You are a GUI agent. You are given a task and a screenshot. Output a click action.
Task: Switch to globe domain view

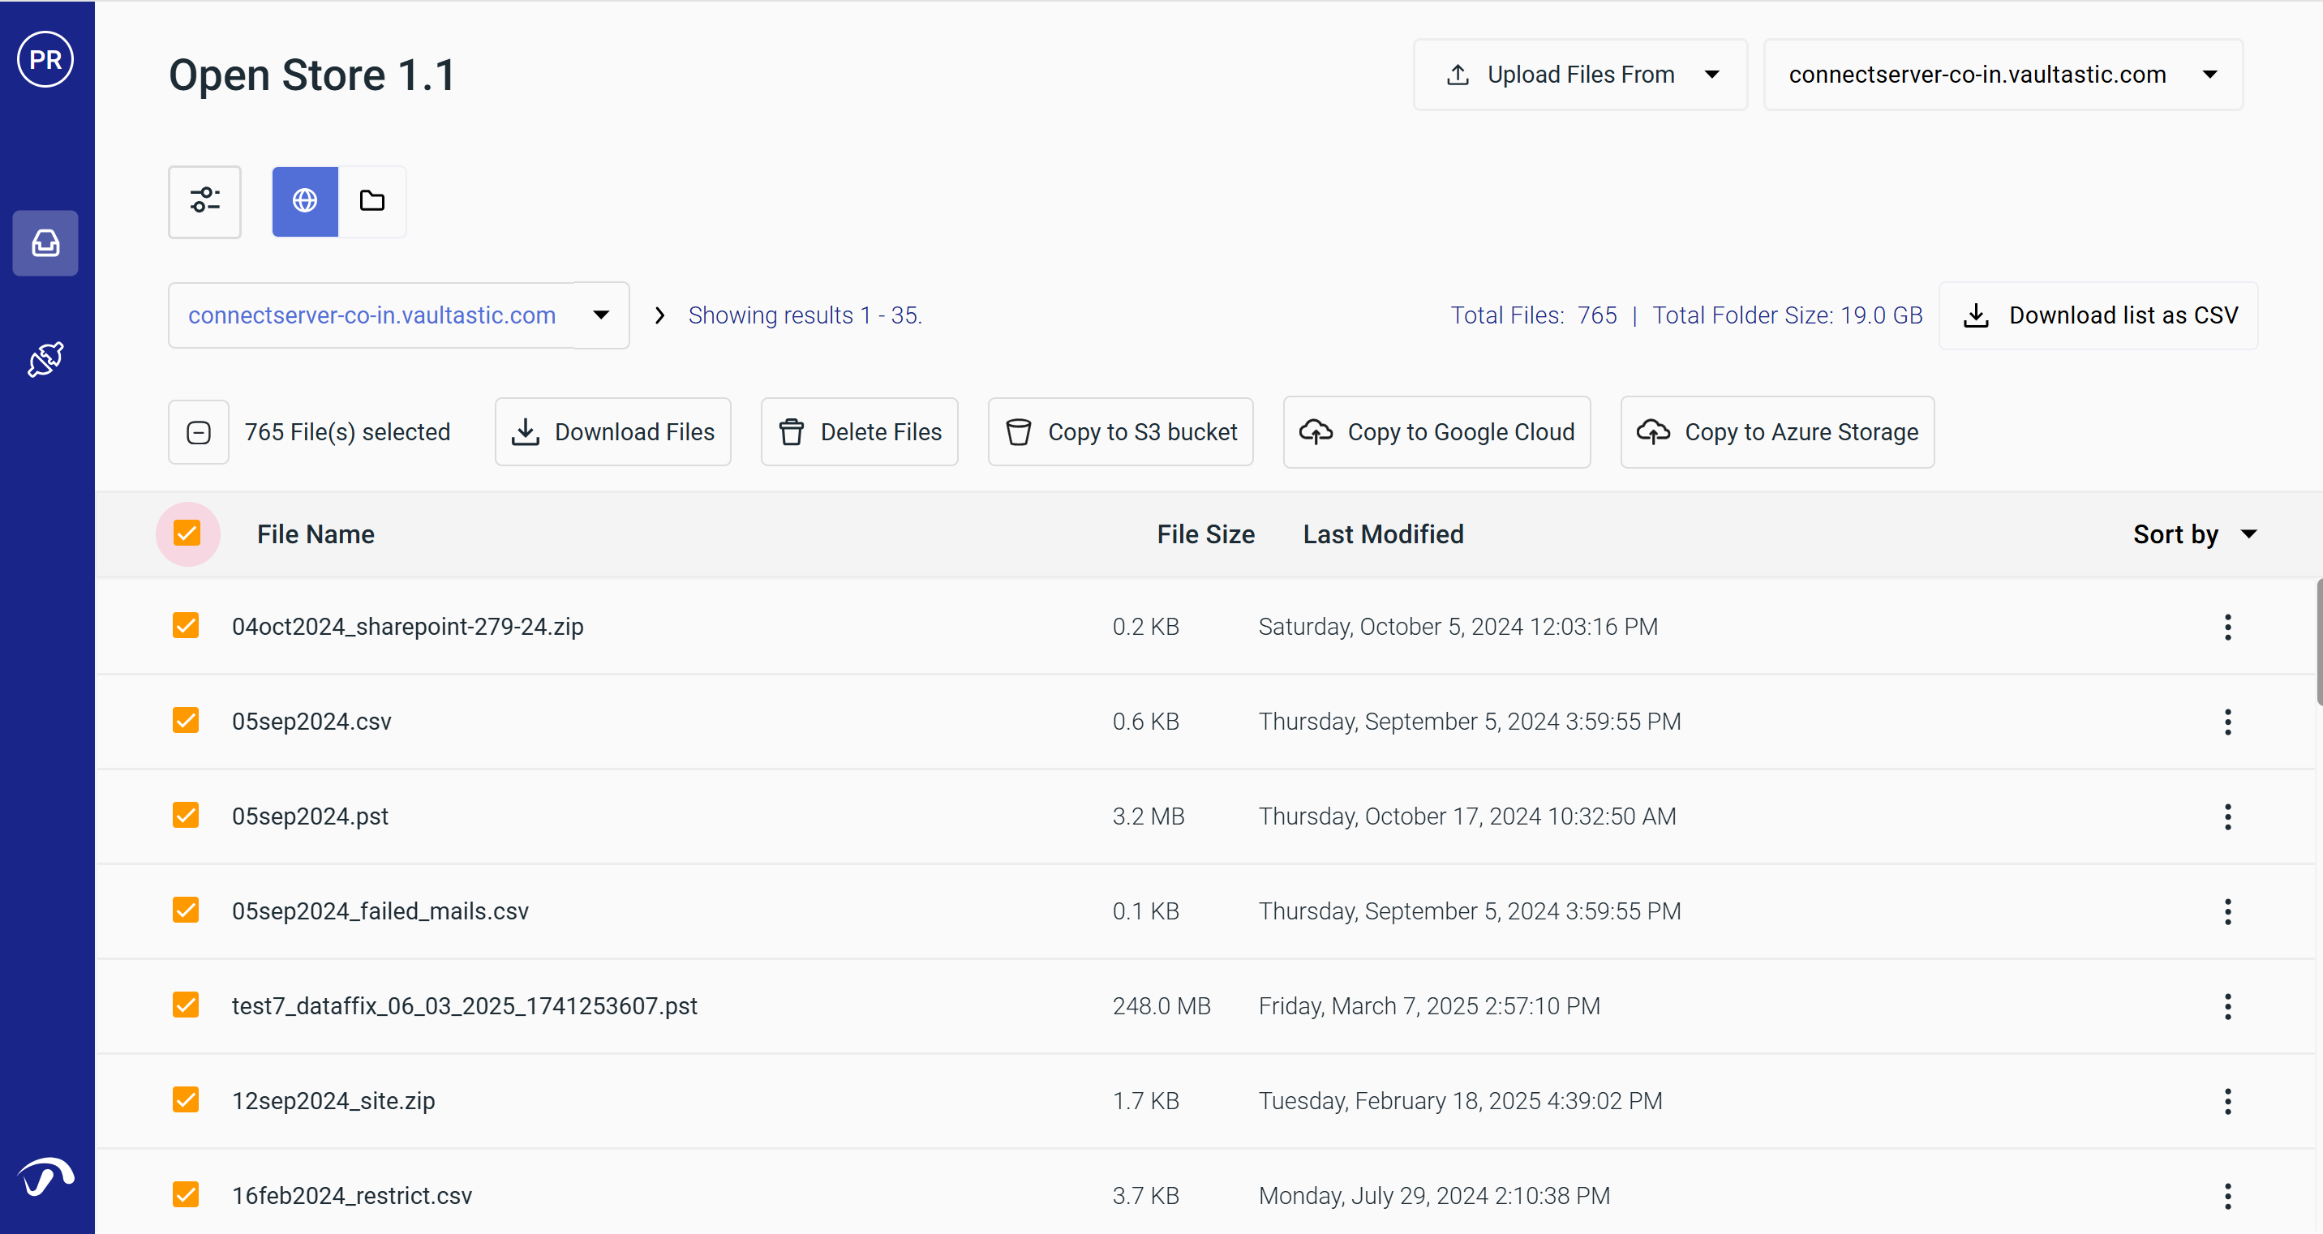tap(305, 201)
